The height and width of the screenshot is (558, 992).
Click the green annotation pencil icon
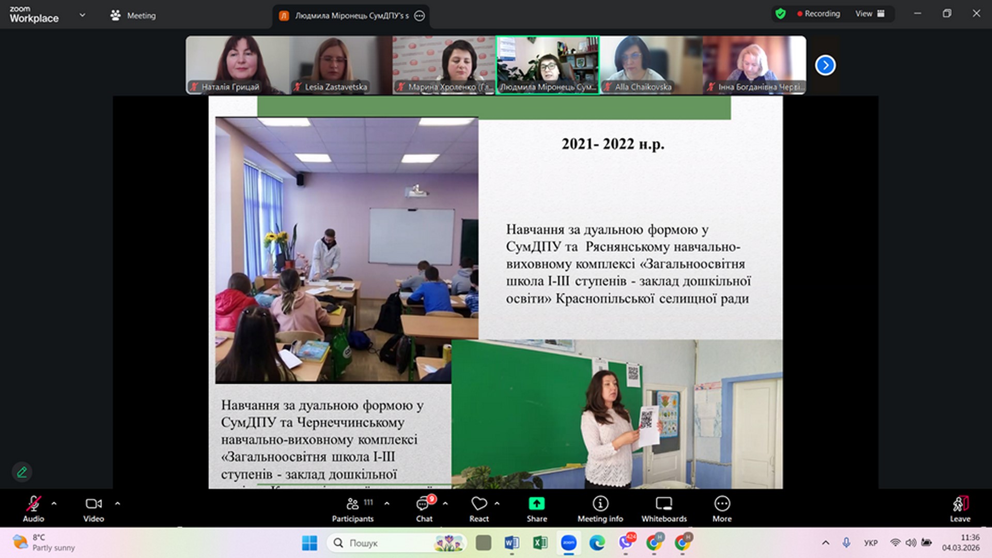tap(22, 472)
